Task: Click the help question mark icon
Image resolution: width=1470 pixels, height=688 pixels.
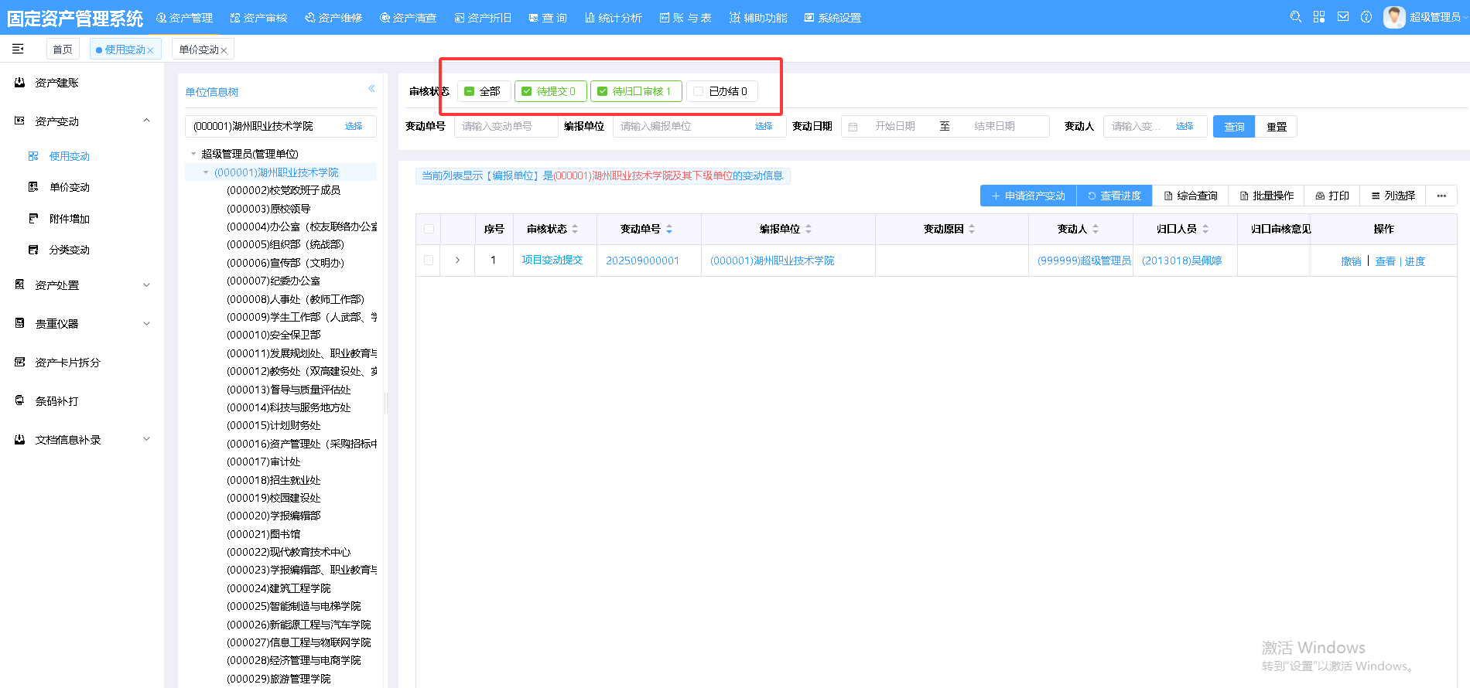Action: (1366, 17)
